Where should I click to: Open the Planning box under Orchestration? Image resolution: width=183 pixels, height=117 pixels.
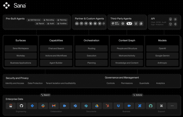(x=91, y=63)
